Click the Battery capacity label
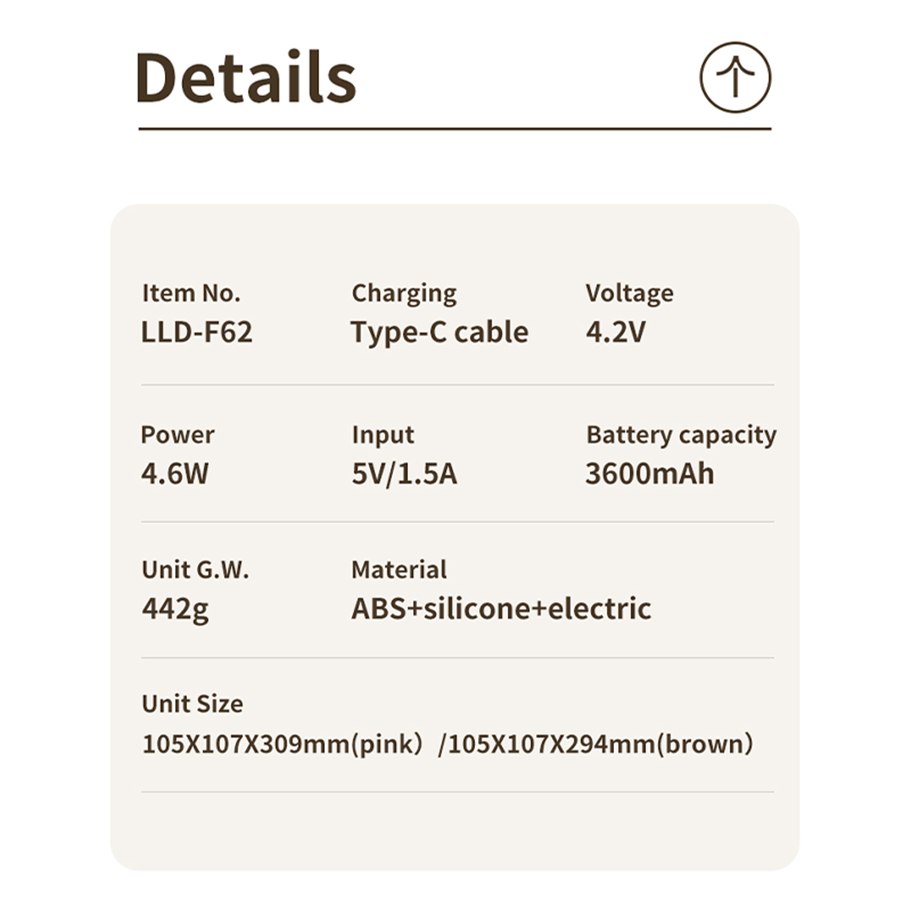 681,435
